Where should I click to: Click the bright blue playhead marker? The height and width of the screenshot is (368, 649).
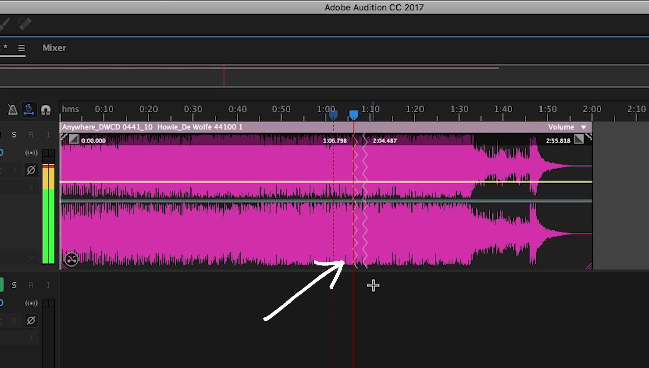pyautogui.click(x=354, y=115)
